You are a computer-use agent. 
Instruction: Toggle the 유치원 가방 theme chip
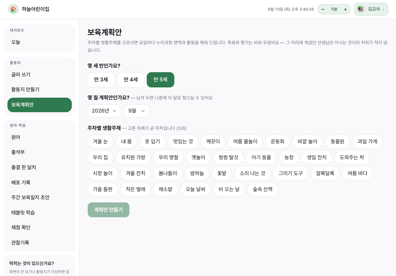[x=133, y=157]
